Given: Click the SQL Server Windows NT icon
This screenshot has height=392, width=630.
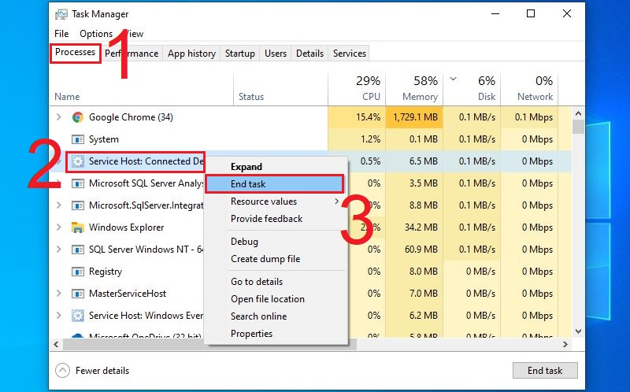Looking at the screenshot, I should point(78,250).
